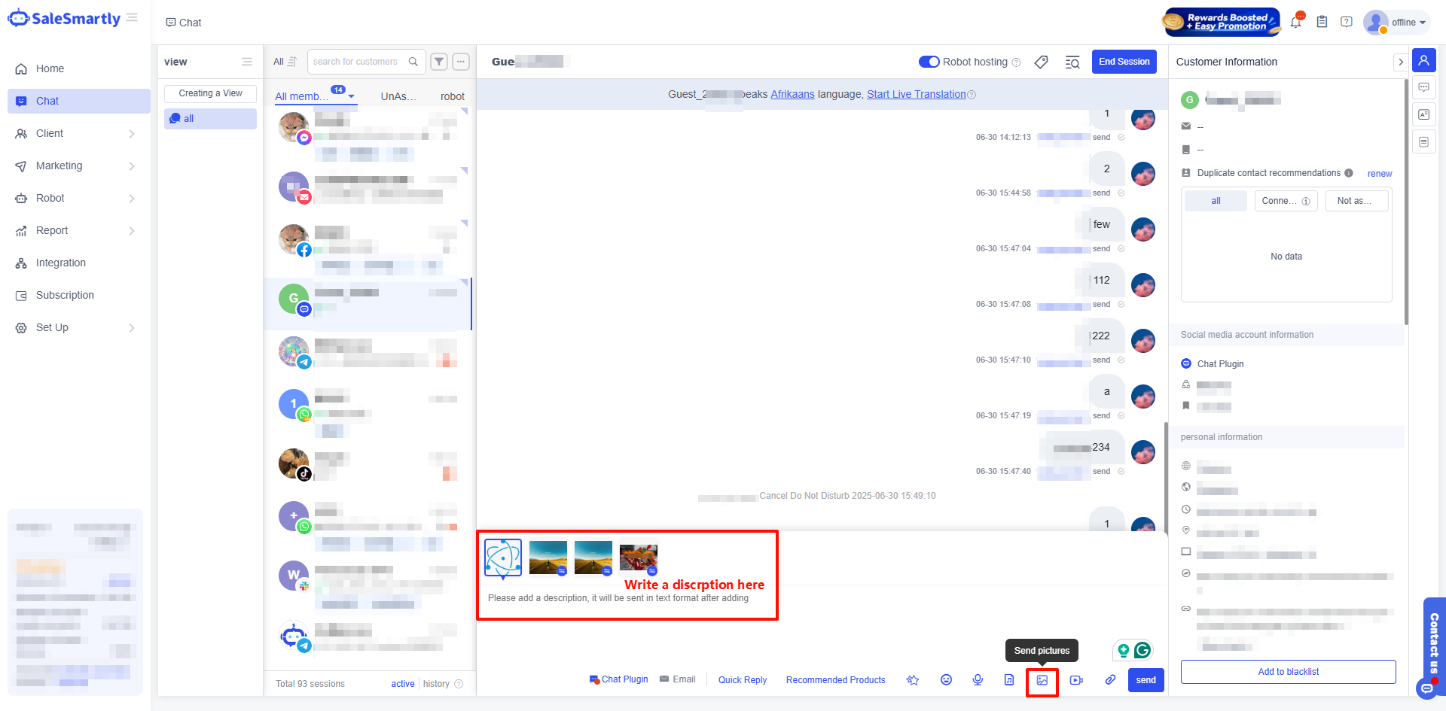This screenshot has width=1446, height=711.
Task: Click the filter funnel icon
Action: [439, 62]
